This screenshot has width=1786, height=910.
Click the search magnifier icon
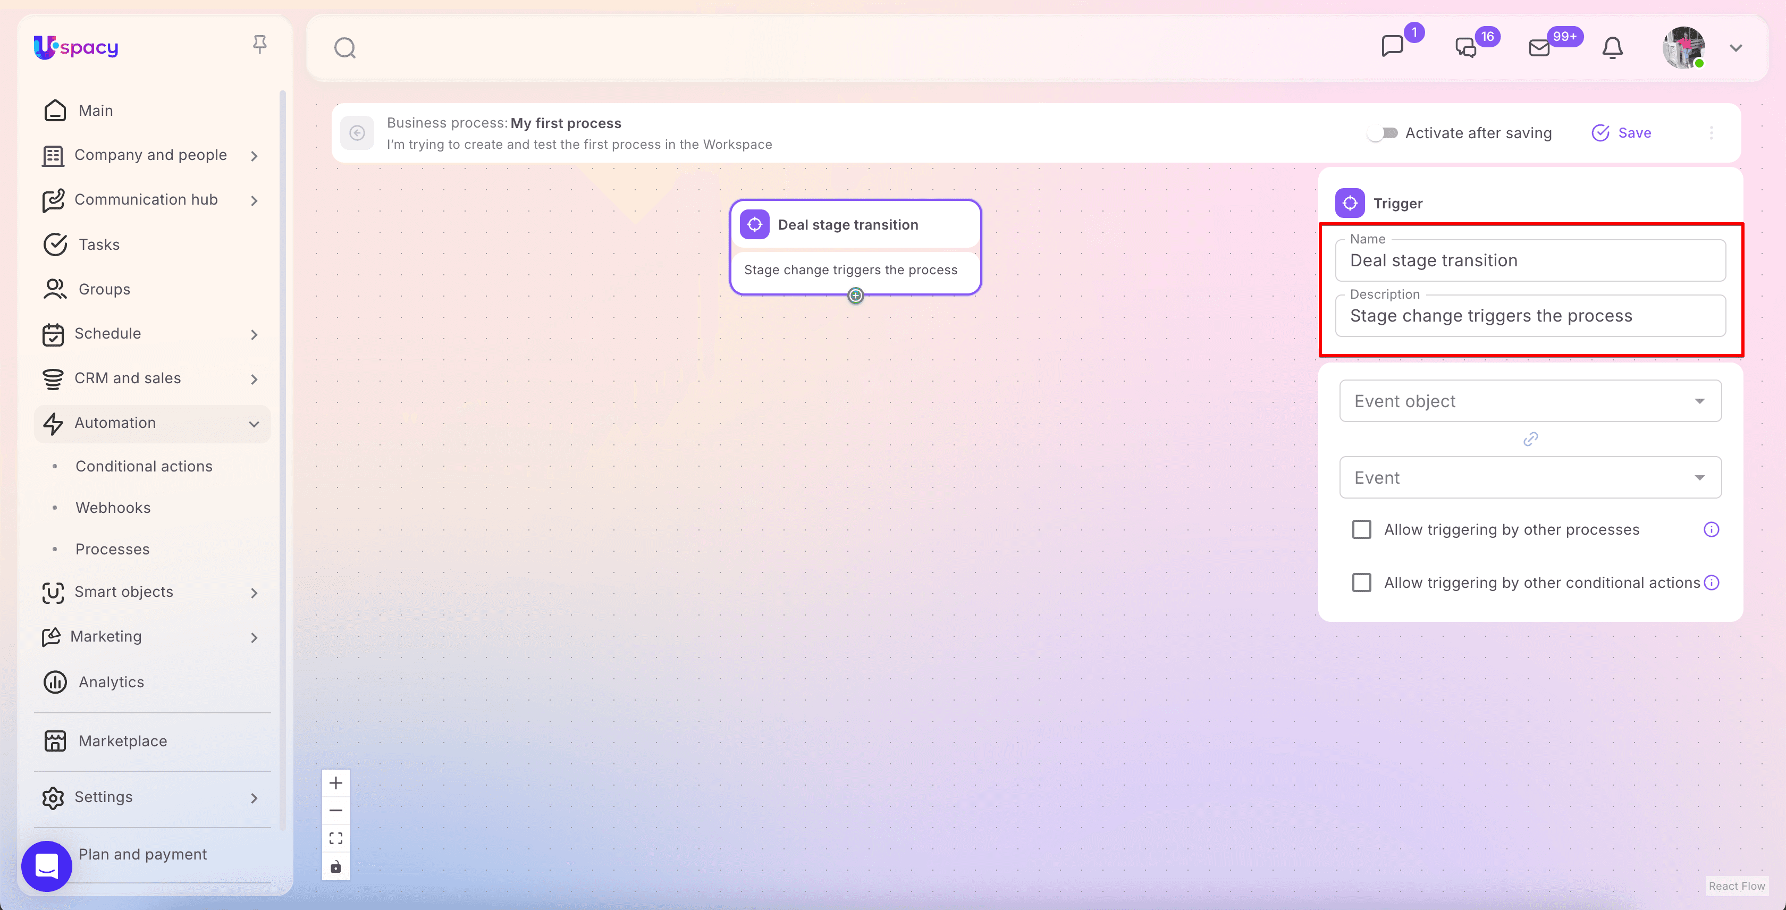click(344, 48)
